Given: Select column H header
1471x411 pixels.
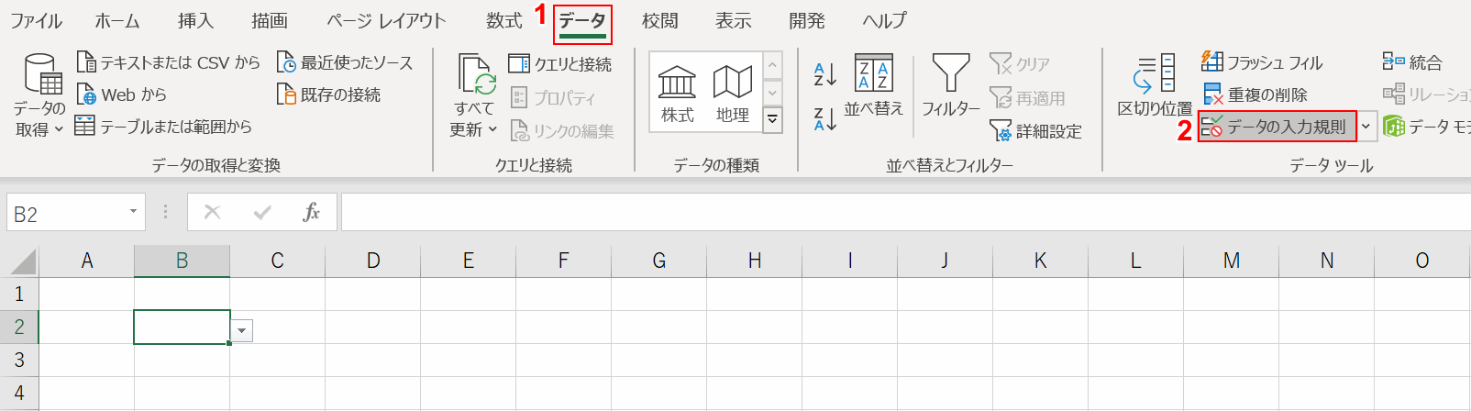Looking at the screenshot, I should pos(754,261).
